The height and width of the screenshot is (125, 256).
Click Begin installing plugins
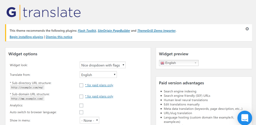(26, 37)
